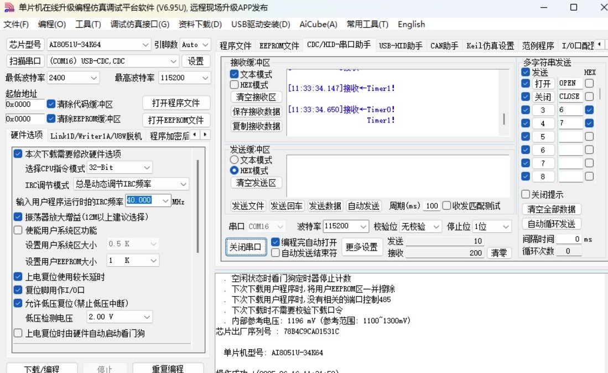The width and height of the screenshot is (608, 373).
Task: Click 发送数据 button
Action: tap(325, 206)
